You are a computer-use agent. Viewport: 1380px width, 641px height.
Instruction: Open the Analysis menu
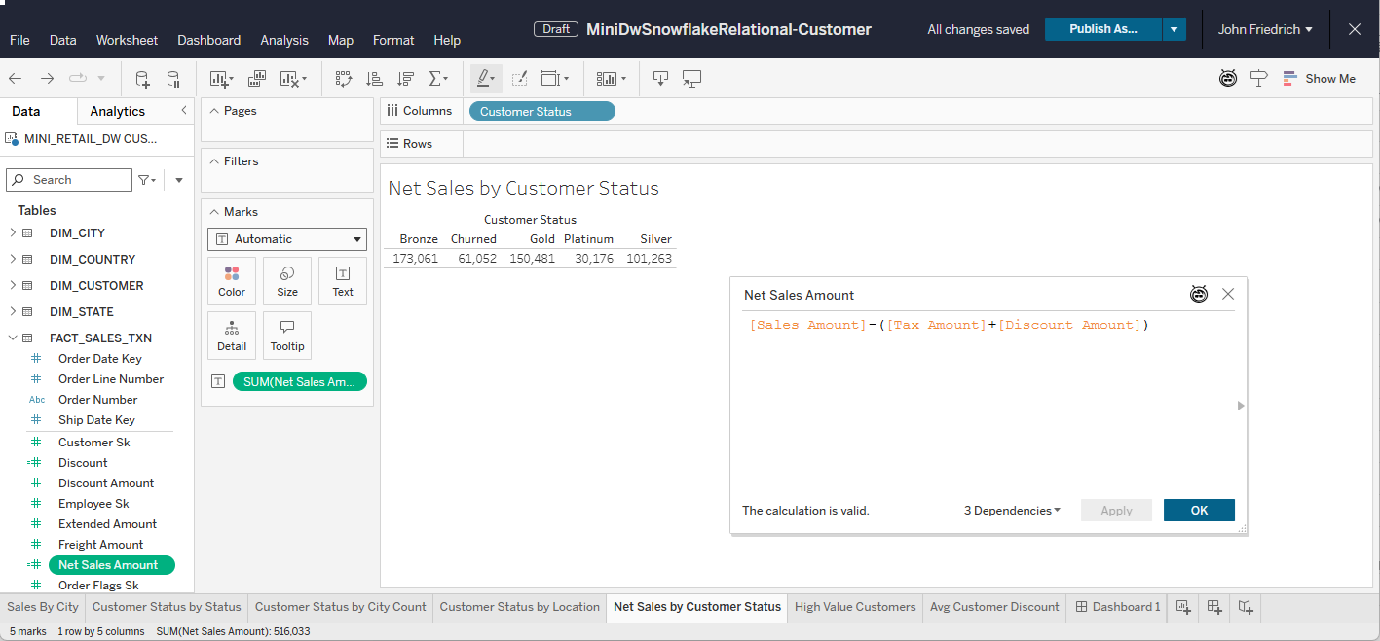pyautogui.click(x=284, y=40)
